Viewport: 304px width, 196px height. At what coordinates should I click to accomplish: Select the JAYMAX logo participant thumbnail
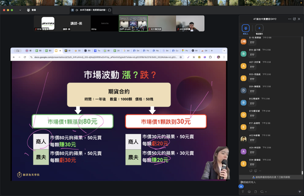48,23
